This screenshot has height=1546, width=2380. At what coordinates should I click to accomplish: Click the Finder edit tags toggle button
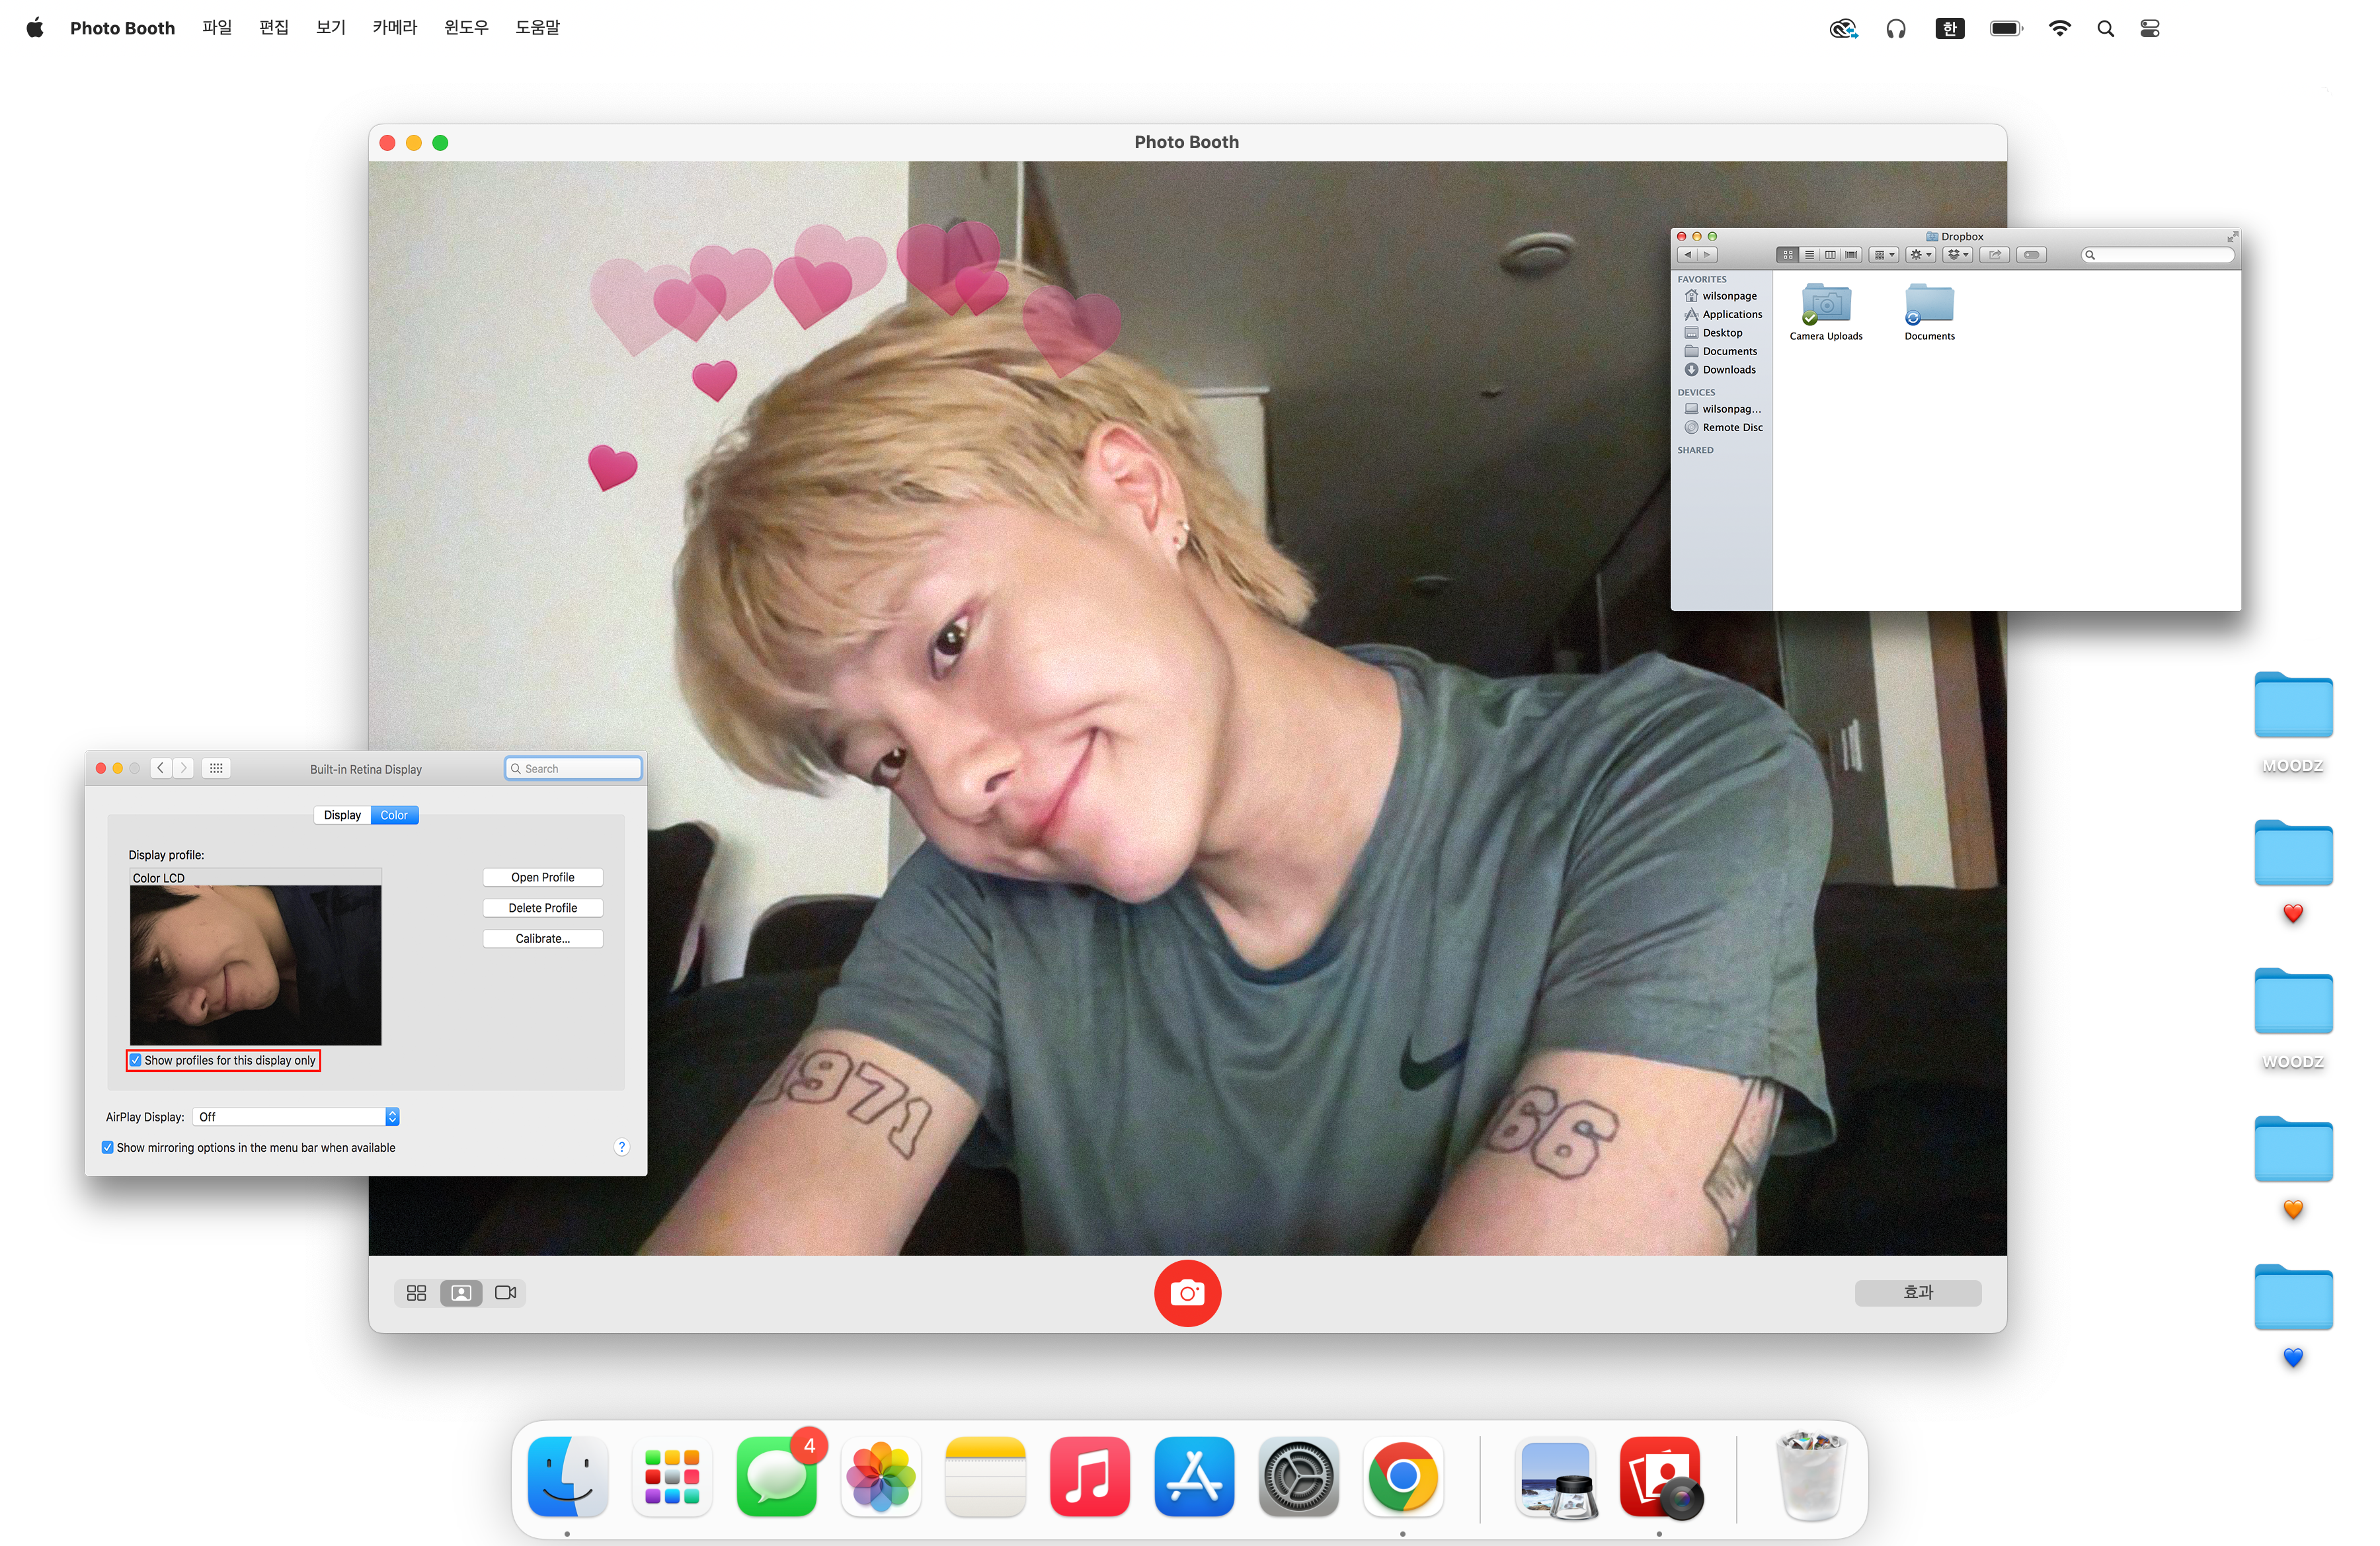pos(2032,255)
